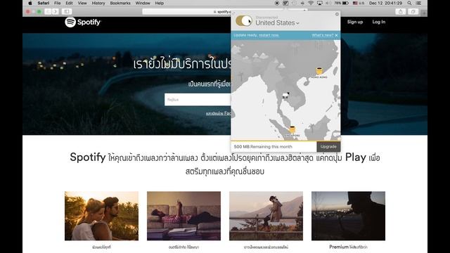Viewport: 450px width, 253px height.
Task: Go forward in Safari
Action: coord(56,11)
